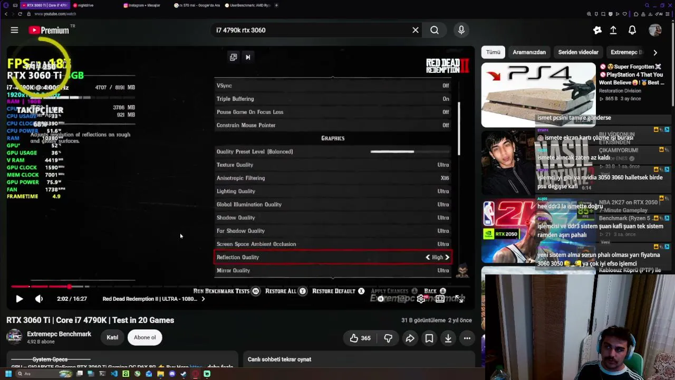Open the video description System Specs text
Image resolution: width=675 pixels, height=380 pixels.
click(x=50, y=359)
